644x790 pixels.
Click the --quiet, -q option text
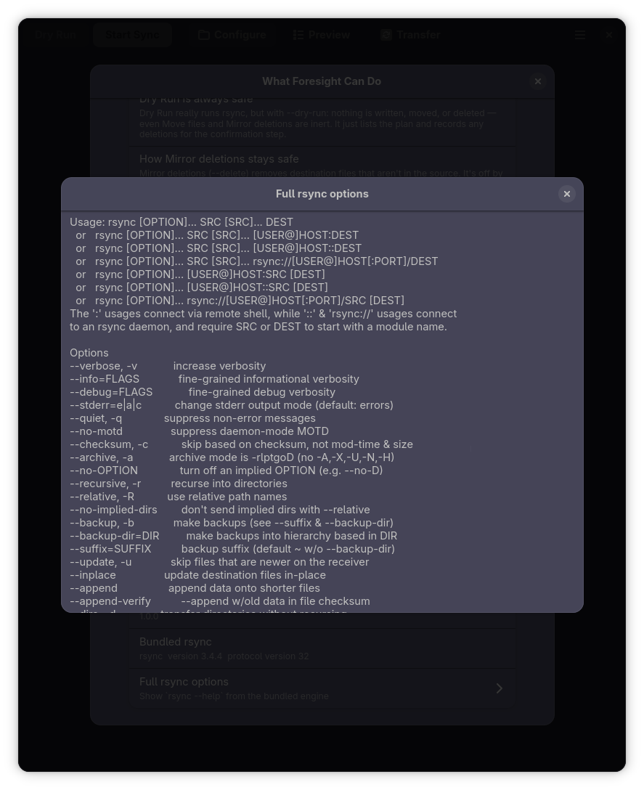pos(96,419)
